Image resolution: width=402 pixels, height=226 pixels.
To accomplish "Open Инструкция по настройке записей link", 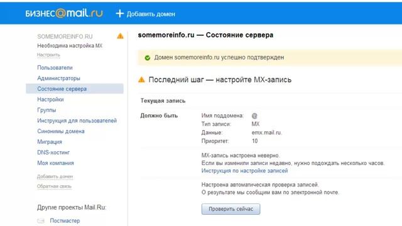I will [244, 171].
